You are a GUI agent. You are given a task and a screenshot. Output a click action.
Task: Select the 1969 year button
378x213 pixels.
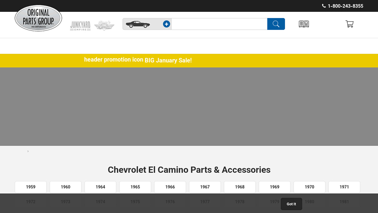click(275, 187)
